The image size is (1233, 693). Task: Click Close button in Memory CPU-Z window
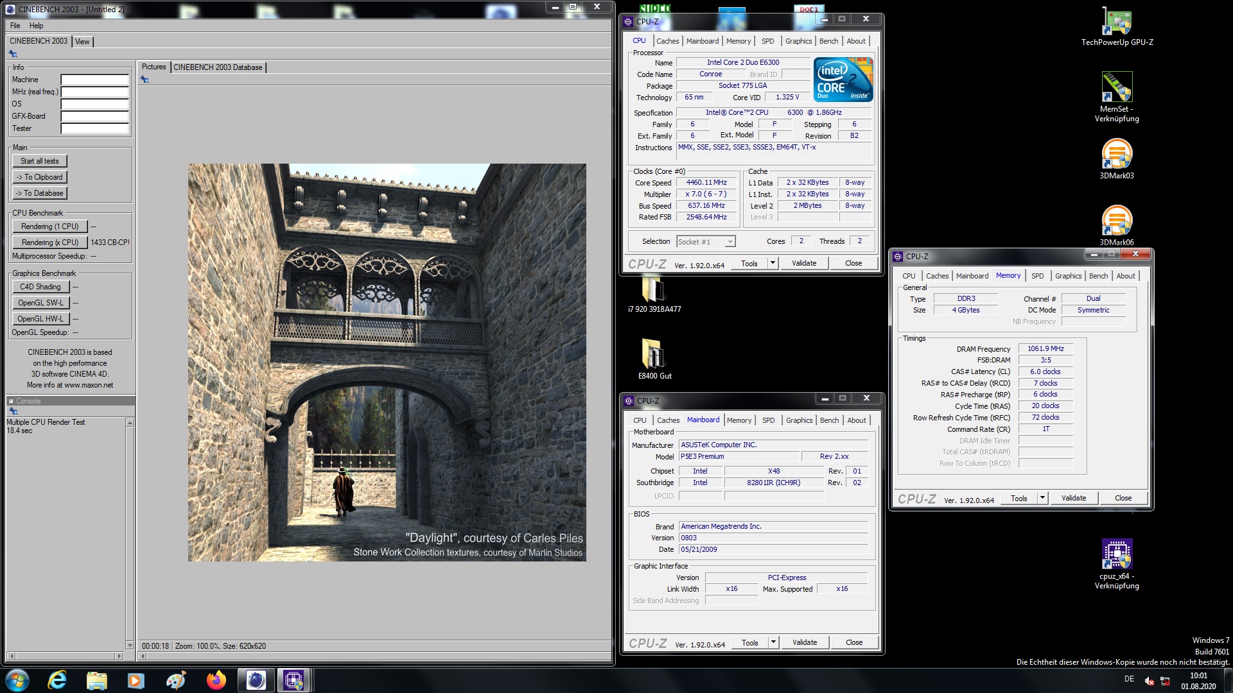coord(1123,498)
